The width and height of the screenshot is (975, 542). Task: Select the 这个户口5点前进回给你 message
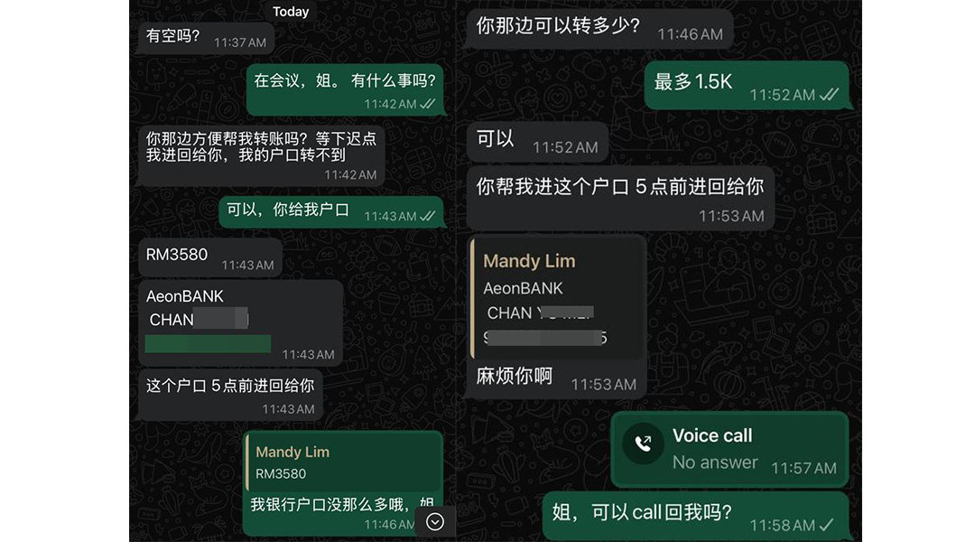pyautogui.click(x=230, y=395)
